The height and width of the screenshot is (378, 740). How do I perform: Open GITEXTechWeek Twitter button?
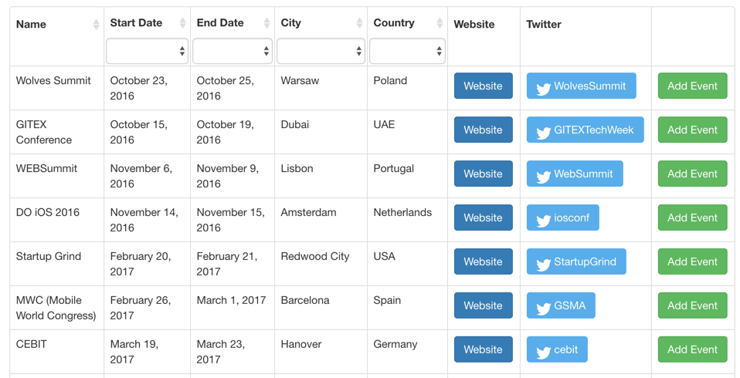(586, 130)
